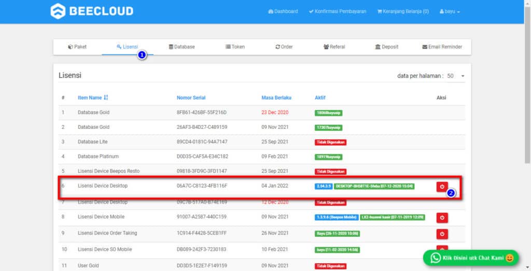The image size is (531, 271).
Task: Click power button for Lisensi Device Order Taking
Action: coord(442,234)
